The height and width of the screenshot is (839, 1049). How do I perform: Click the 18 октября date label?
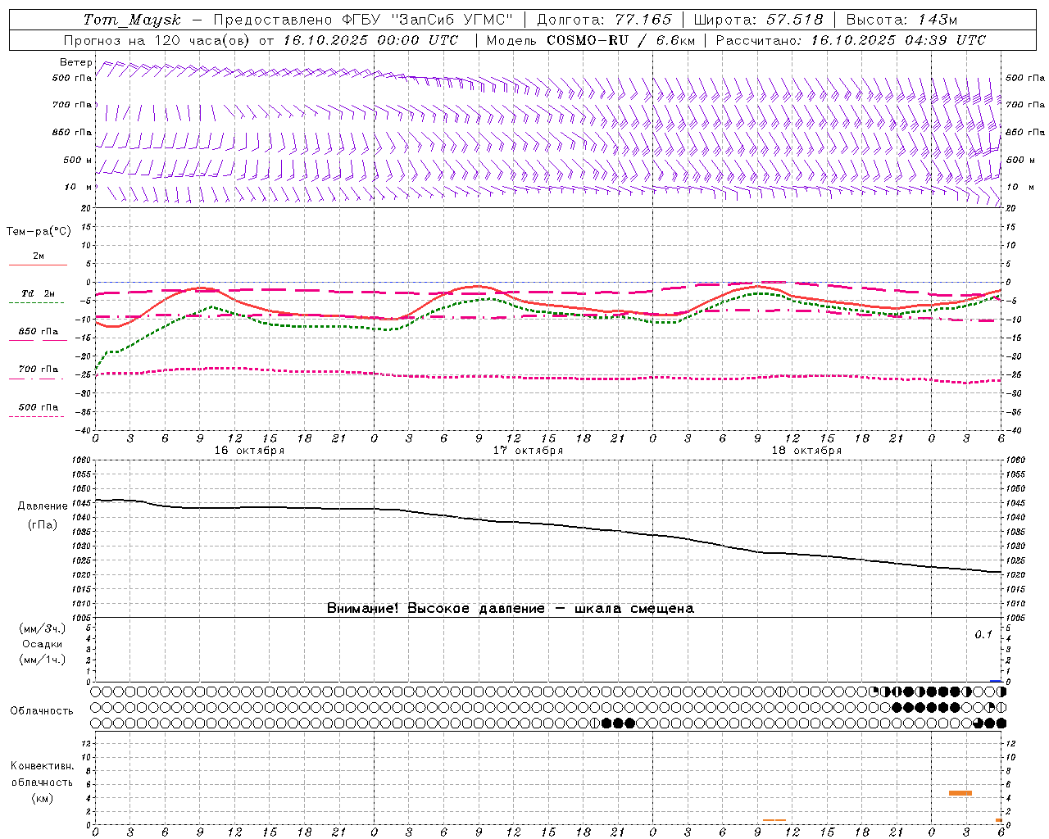[806, 451]
